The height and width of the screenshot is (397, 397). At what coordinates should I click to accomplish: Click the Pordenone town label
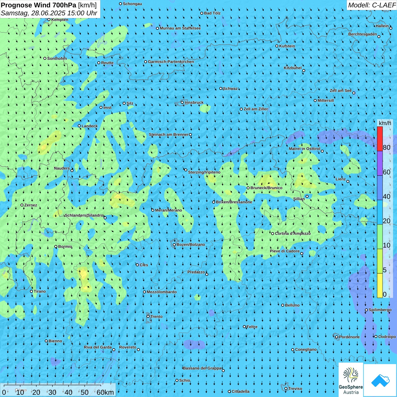[x=349, y=337]
